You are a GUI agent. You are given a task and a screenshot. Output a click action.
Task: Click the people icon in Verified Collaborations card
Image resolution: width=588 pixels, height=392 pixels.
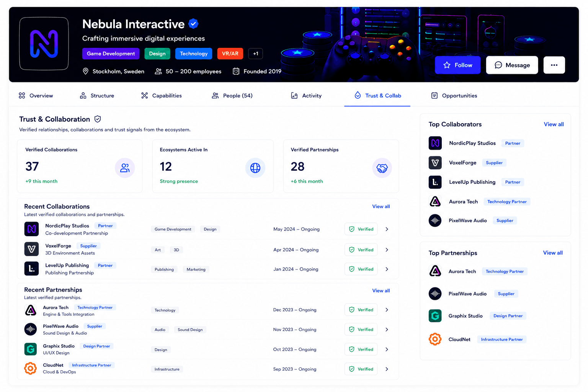[x=125, y=168]
